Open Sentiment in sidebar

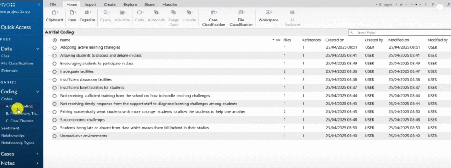[x=11, y=128]
